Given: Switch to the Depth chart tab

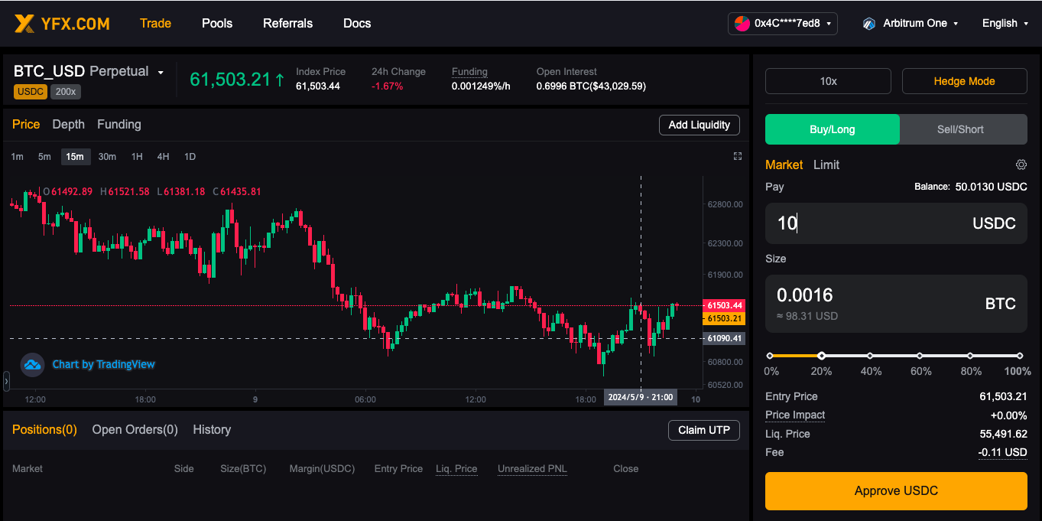Looking at the screenshot, I should (x=68, y=124).
